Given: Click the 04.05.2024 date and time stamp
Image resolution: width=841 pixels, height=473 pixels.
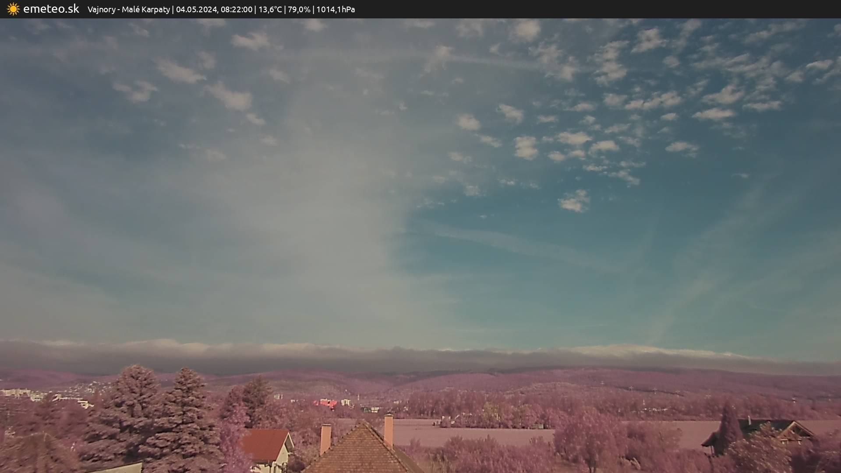Looking at the screenshot, I should (x=214, y=9).
